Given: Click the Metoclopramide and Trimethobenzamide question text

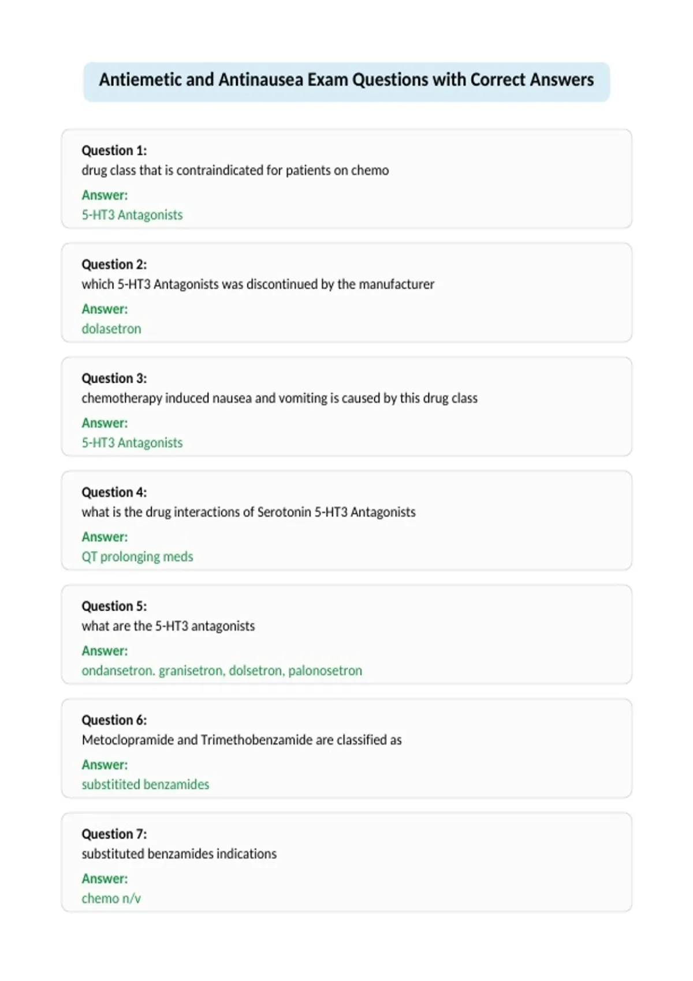Looking at the screenshot, I should point(242,740).
